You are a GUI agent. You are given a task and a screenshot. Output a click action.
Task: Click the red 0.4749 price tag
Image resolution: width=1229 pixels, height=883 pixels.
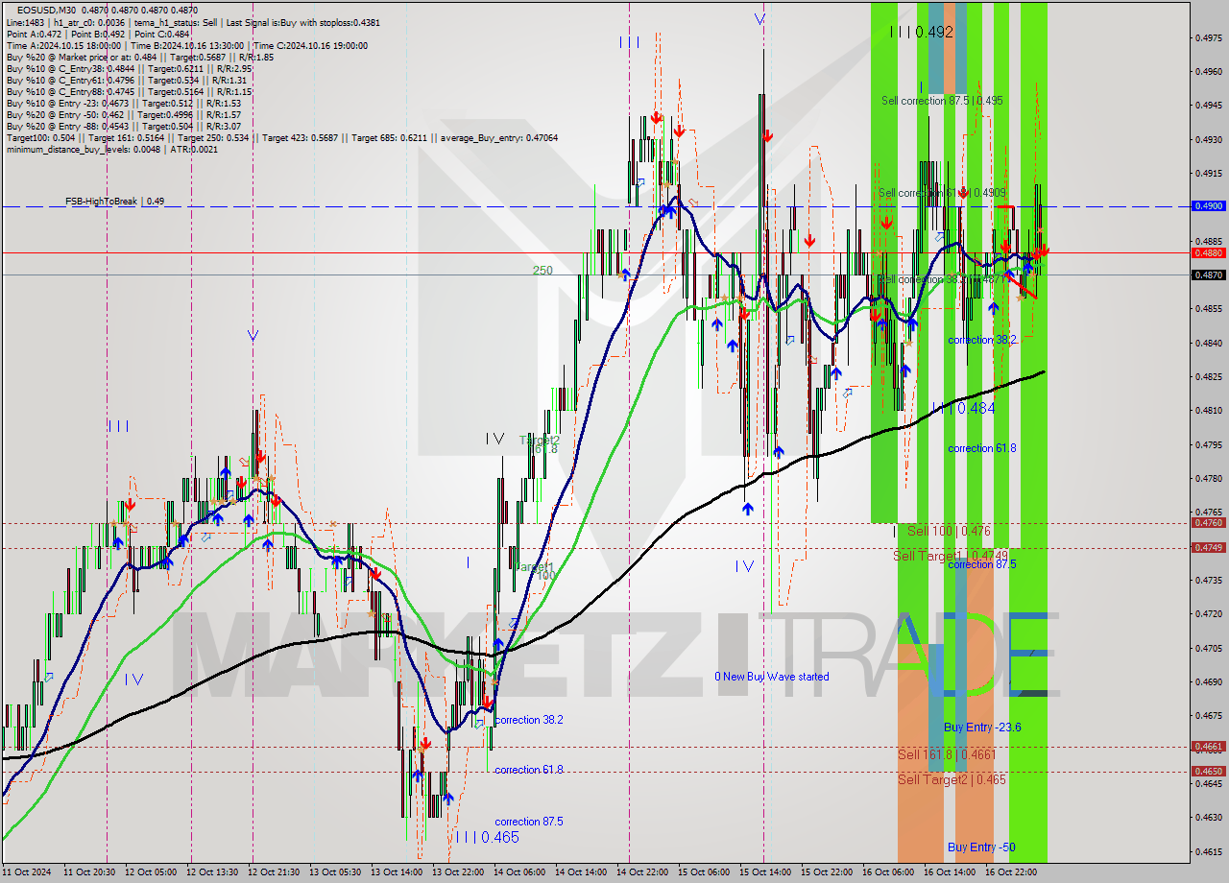click(1207, 547)
